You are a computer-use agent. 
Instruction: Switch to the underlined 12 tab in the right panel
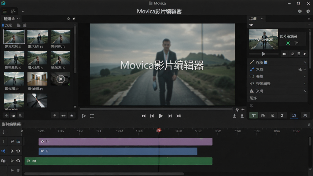pyautogui.click(x=294, y=116)
